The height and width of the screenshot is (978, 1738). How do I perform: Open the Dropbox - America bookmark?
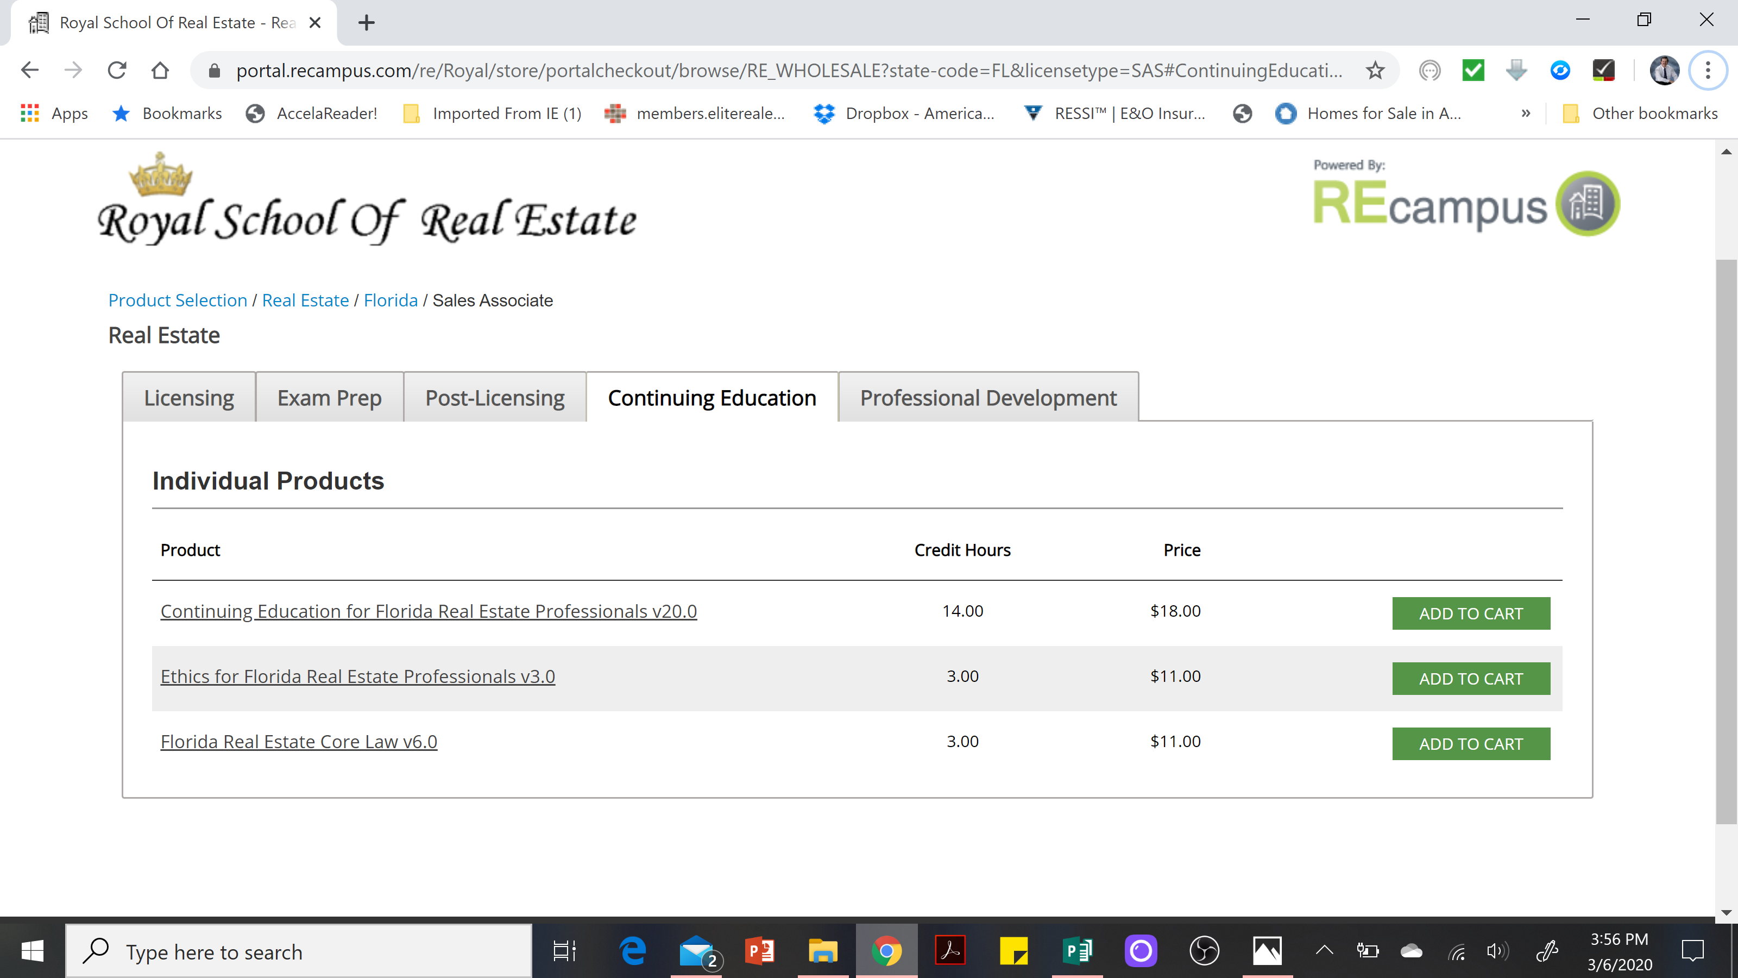click(x=904, y=114)
